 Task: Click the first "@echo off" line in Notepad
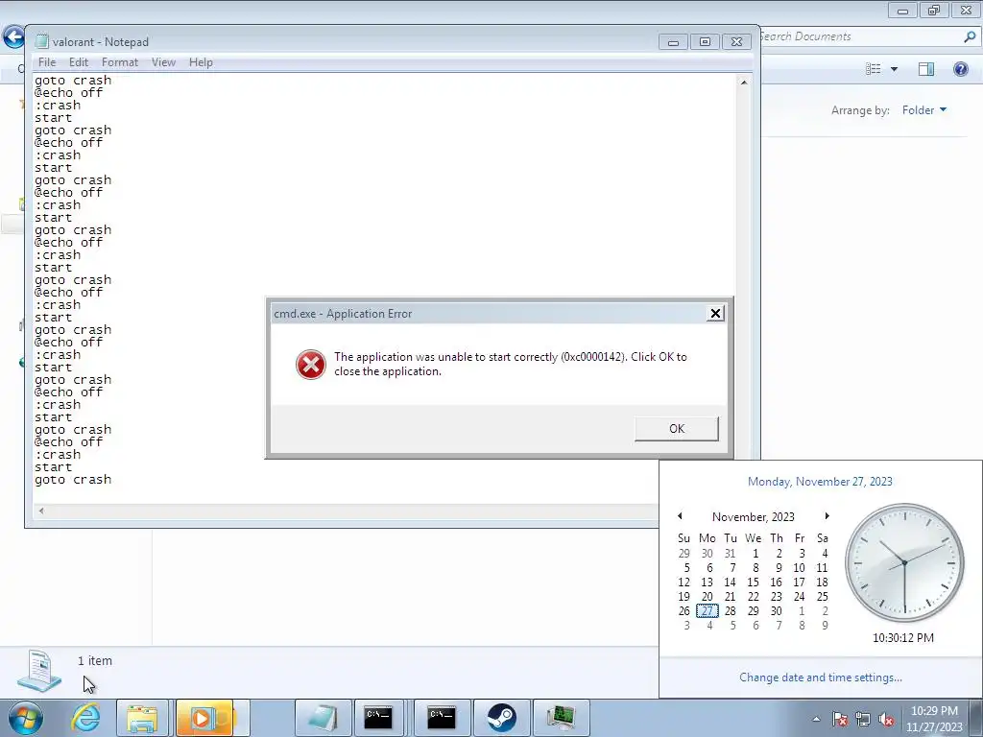[68, 93]
